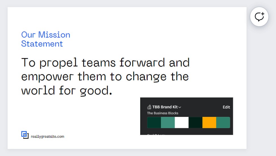Select the last green swatch after orange
Screen dimensions: 276x156
click(x=223, y=123)
